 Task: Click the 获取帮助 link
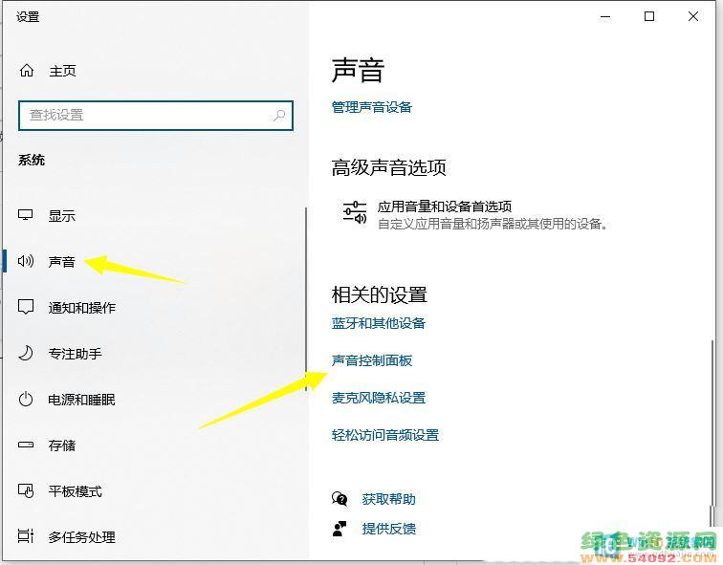(x=388, y=499)
